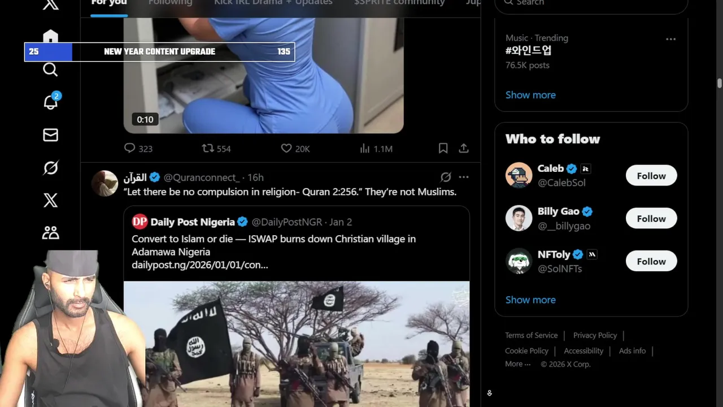723x407 pixels.
Task: Click the ISWAP article image thumbnail
Action: (297, 344)
